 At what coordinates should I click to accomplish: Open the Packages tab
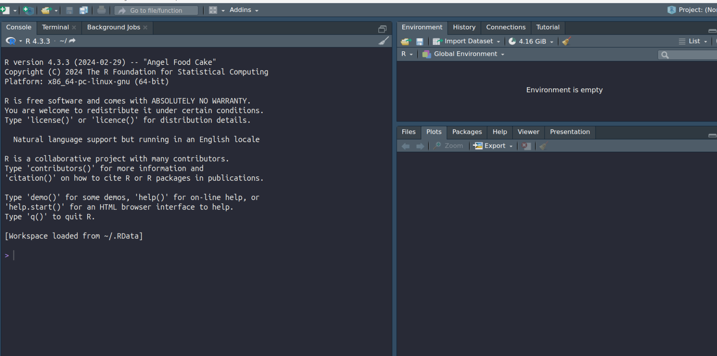[467, 132]
